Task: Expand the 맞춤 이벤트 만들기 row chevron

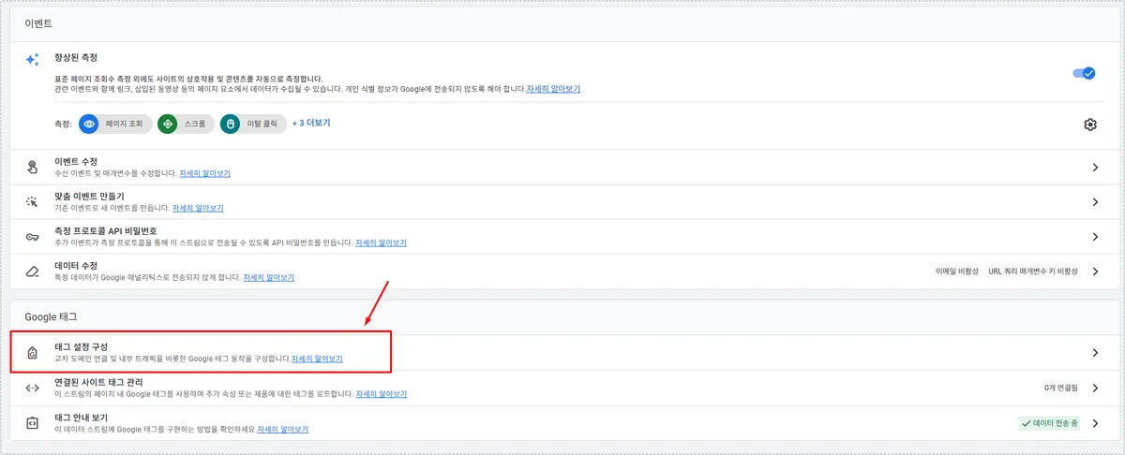Action: pyautogui.click(x=1094, y=202)
